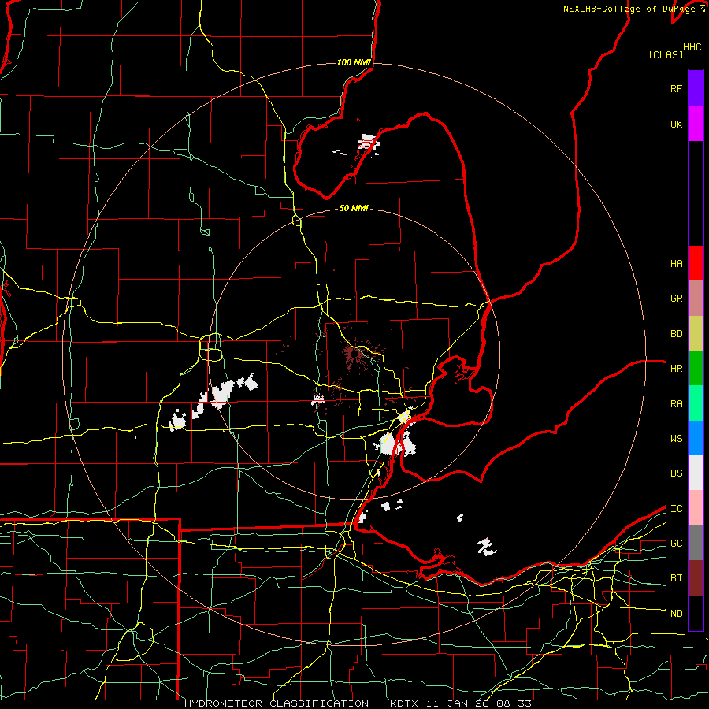Click the RF purple legend swatch
The image size is (709, 709).
pyautogui.click(x=696, y=88)
